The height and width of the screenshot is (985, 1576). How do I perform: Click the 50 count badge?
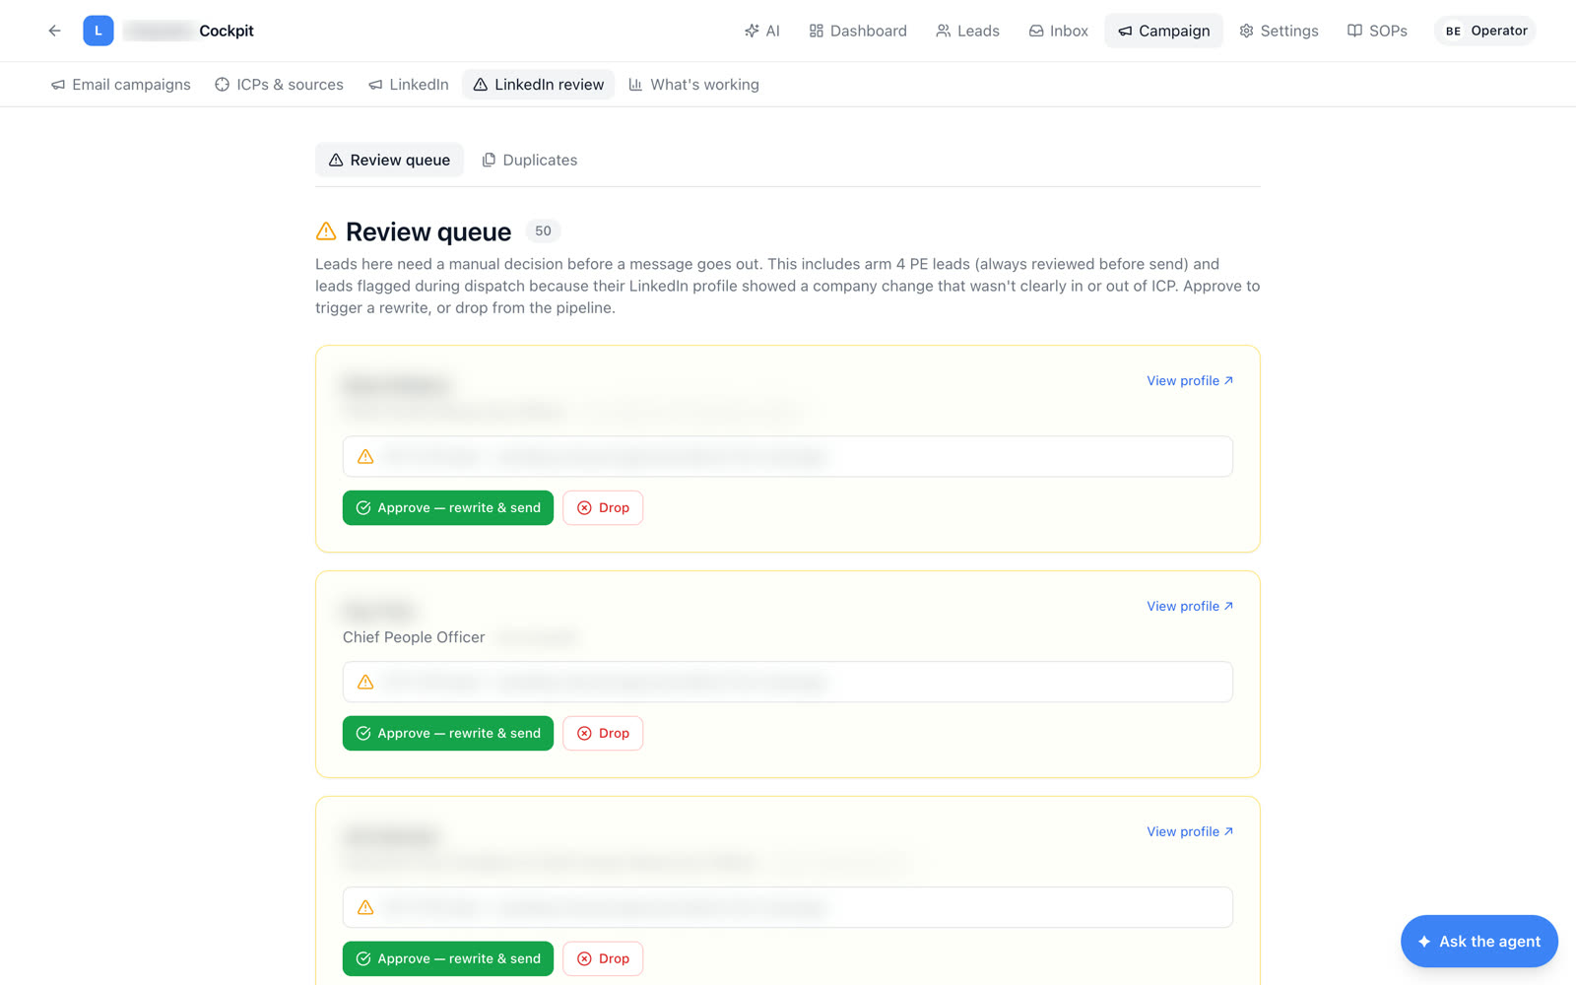coord(543,231)
